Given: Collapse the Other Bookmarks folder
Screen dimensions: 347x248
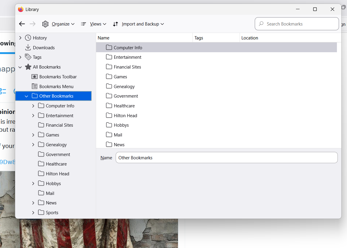Looking at the screenshot, I should (27, 96).
